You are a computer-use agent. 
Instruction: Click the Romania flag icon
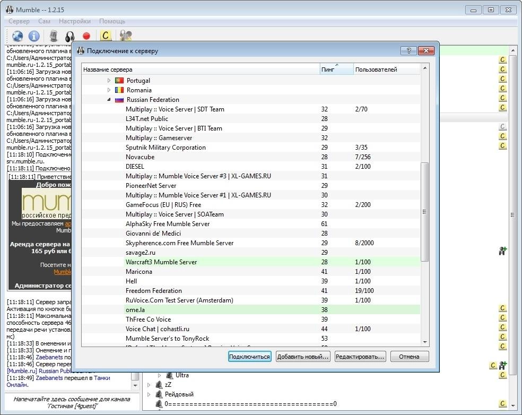click(119, 90)
